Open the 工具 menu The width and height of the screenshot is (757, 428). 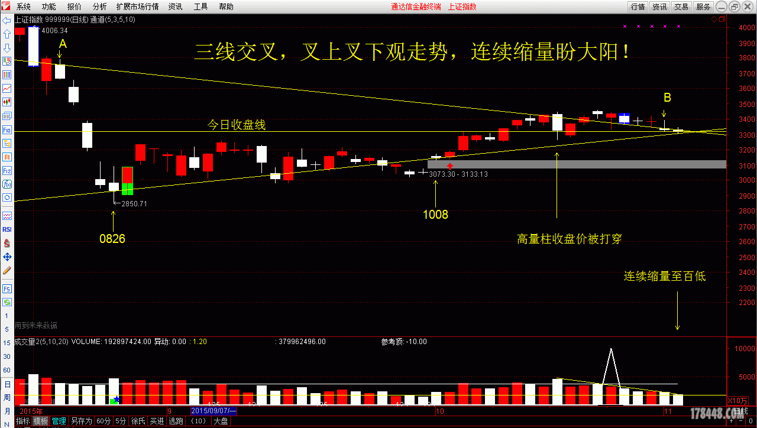coord(200,7)
